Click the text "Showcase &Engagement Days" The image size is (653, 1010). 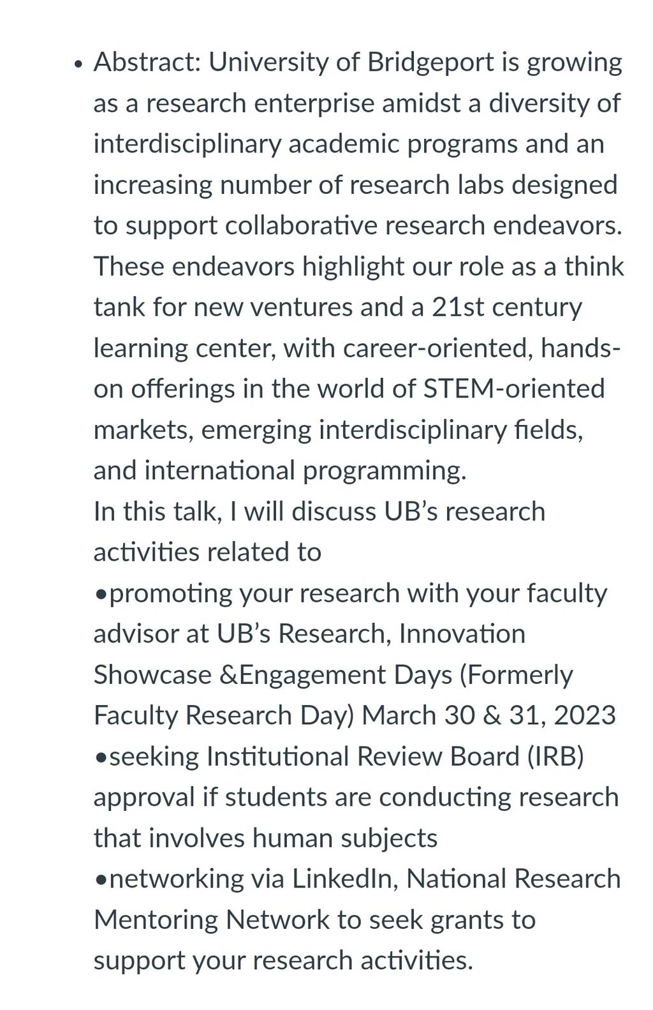click(273, 675)
